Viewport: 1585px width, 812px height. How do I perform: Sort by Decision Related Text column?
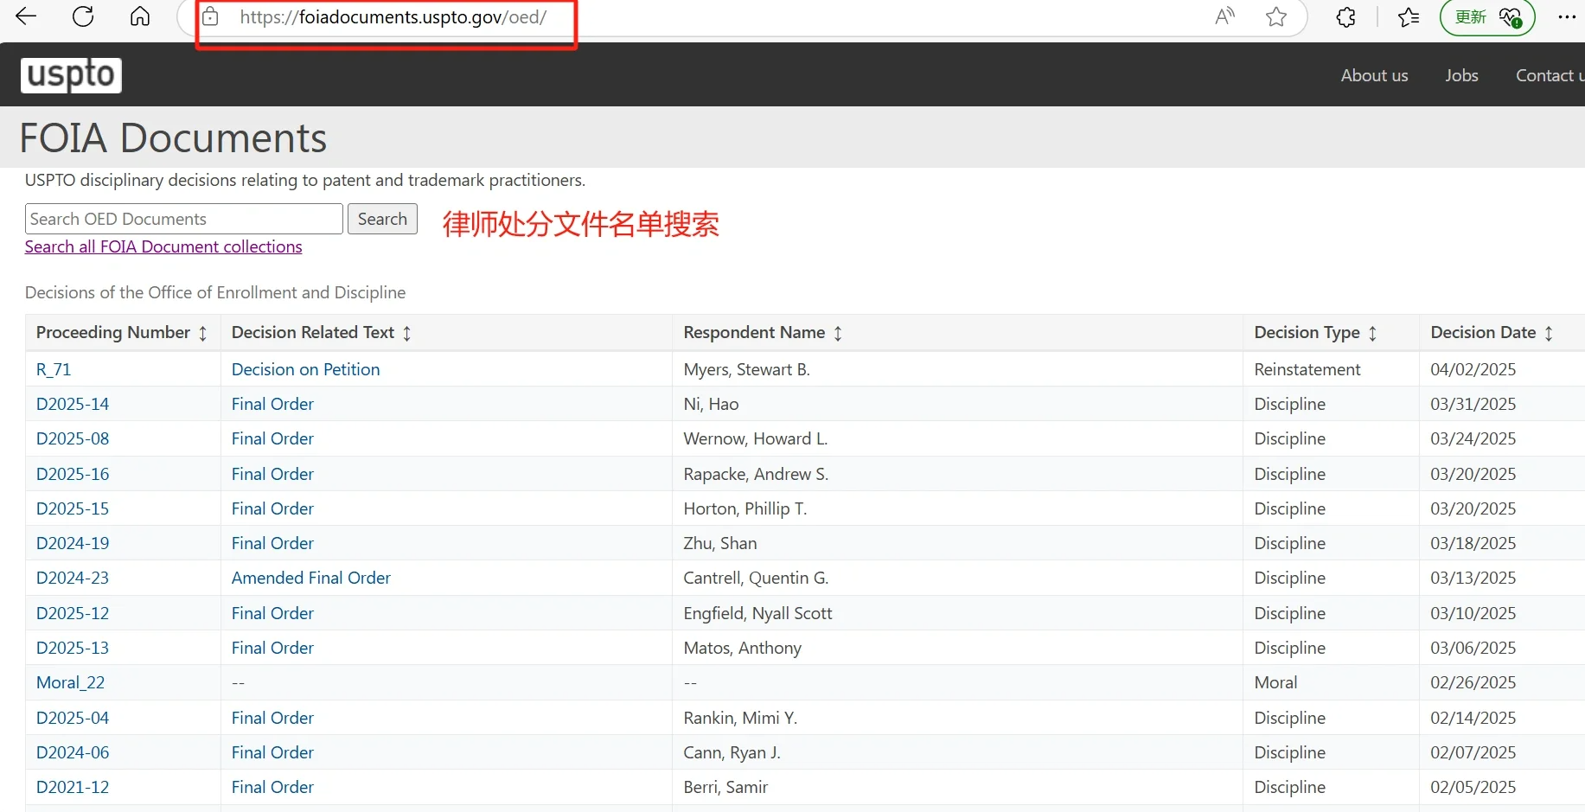[x=406, y=333]
